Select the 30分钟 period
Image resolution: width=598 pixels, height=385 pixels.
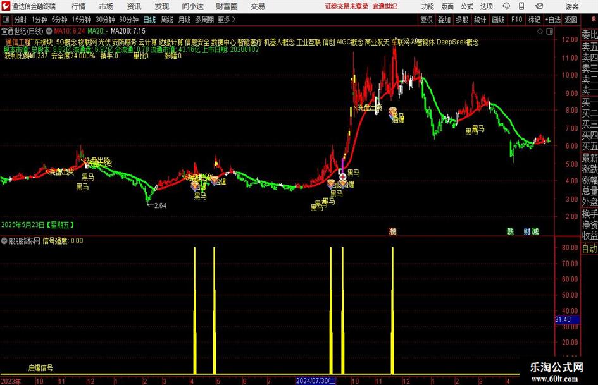click(105, 20)
